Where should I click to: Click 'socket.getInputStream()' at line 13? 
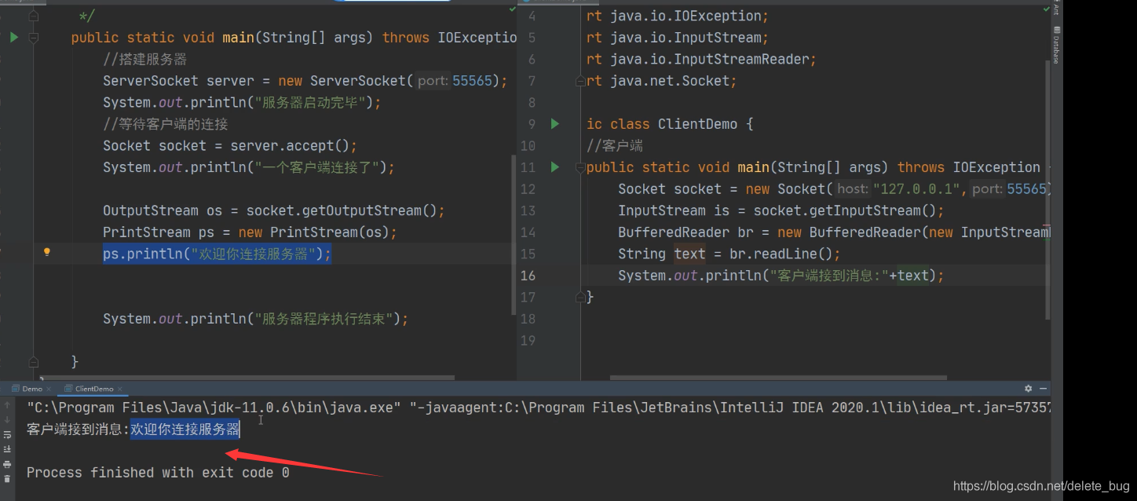point(845,210)
